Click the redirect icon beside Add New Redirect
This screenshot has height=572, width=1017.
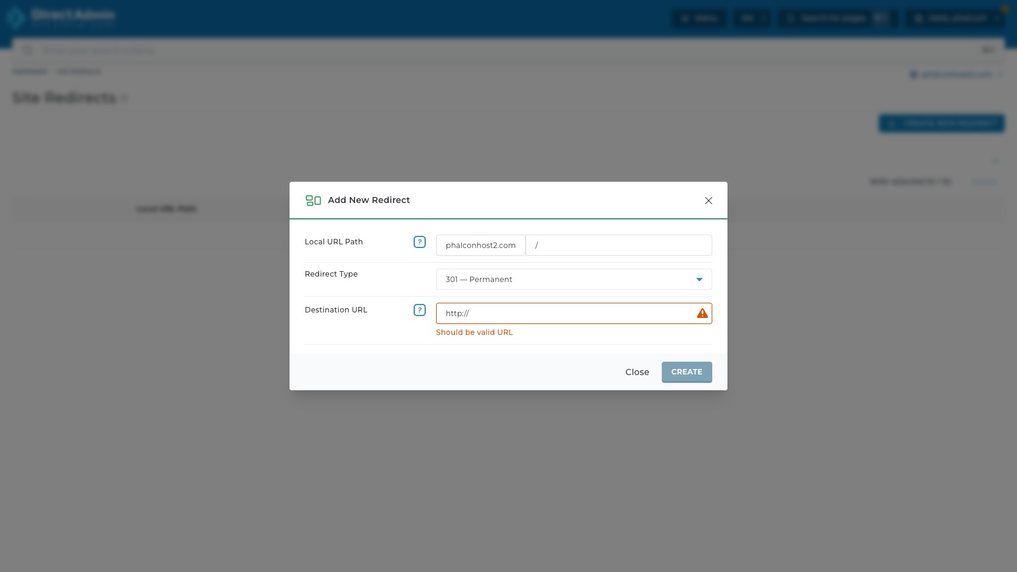tap(313, 201)
